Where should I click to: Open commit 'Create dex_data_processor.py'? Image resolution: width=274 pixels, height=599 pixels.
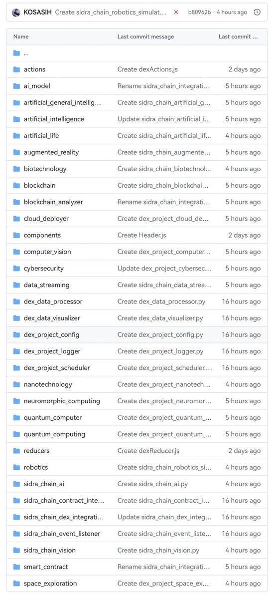pyautogui.click(x=161, y=301)
